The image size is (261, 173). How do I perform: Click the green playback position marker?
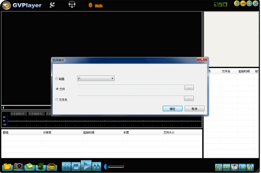[3, 108]
